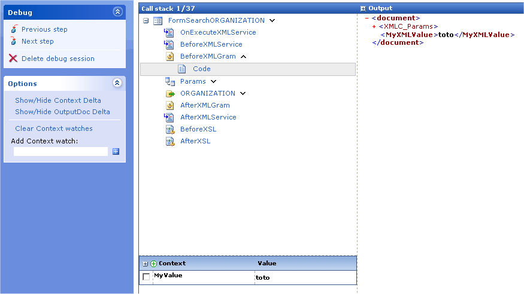Collapse the Options panel
Screen dimensions: 524x294
coord(117,84)
